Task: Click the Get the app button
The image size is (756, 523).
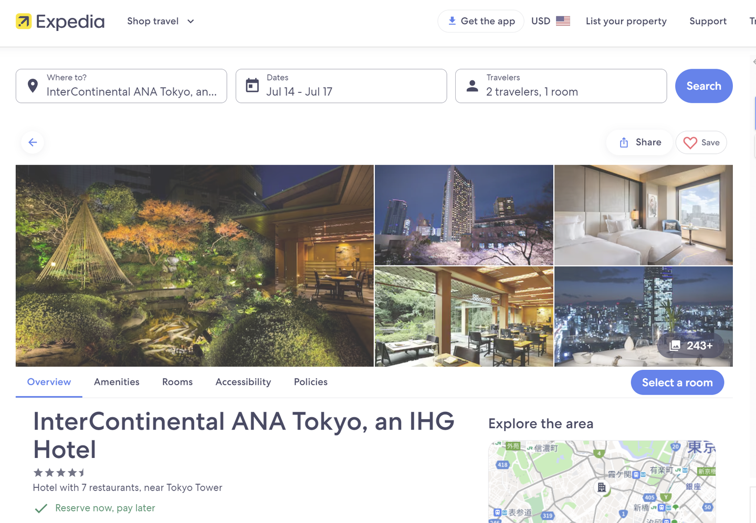Action: click(481, 22)
